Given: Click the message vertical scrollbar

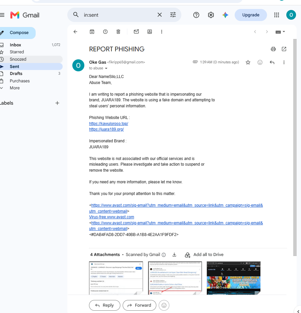Looking at the screenshot, I should pos(295,147).
